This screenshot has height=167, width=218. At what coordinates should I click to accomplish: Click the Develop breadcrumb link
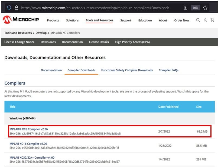41,33
